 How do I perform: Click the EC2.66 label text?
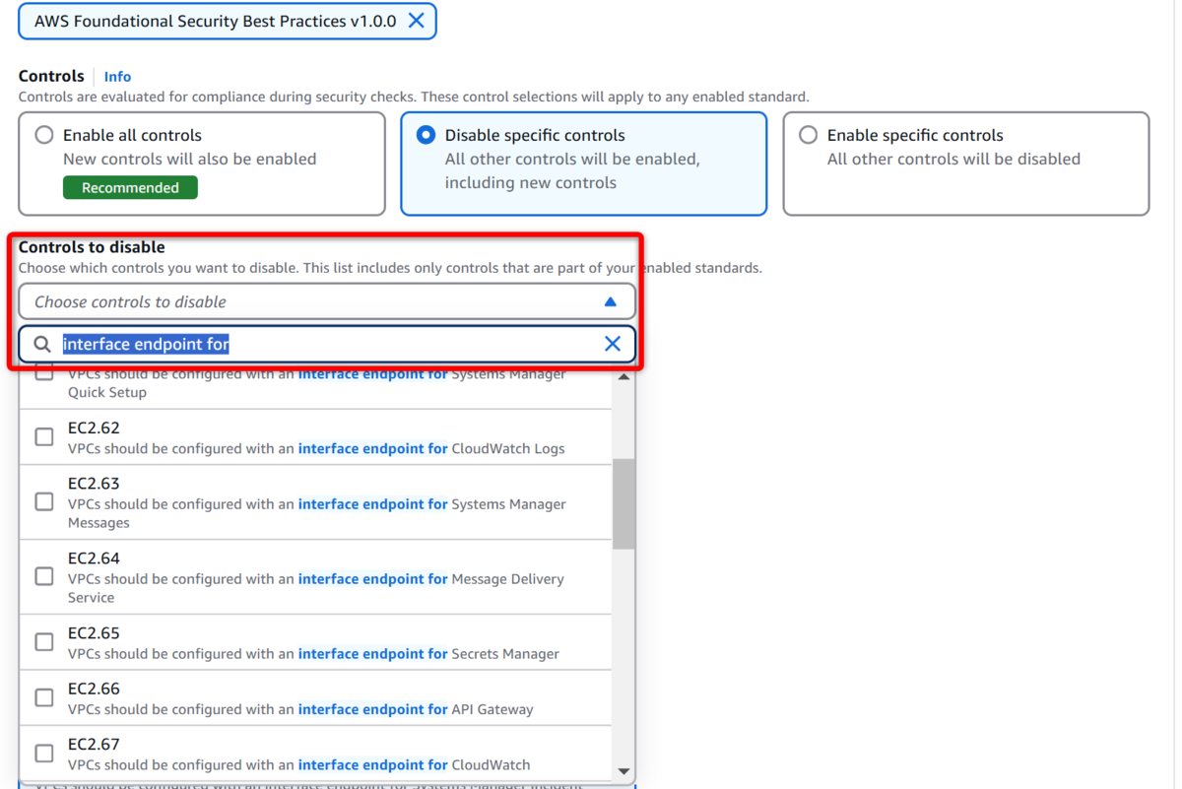pyautogui.click(x=94, y=689)
